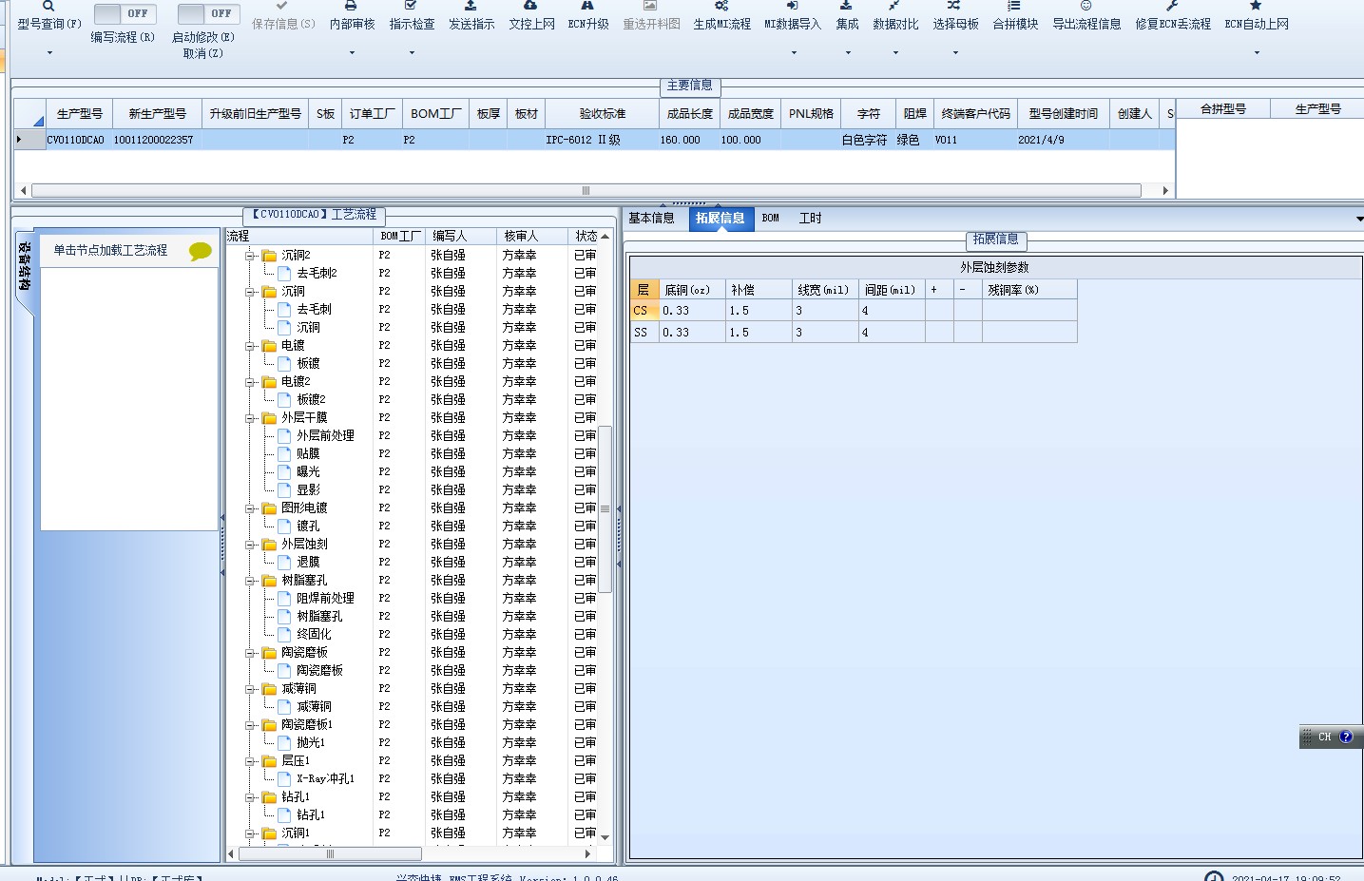Select the 陶瓷磨板1 folder node
This screenshot has height=881, width=1364.
(x=307, y=725)
